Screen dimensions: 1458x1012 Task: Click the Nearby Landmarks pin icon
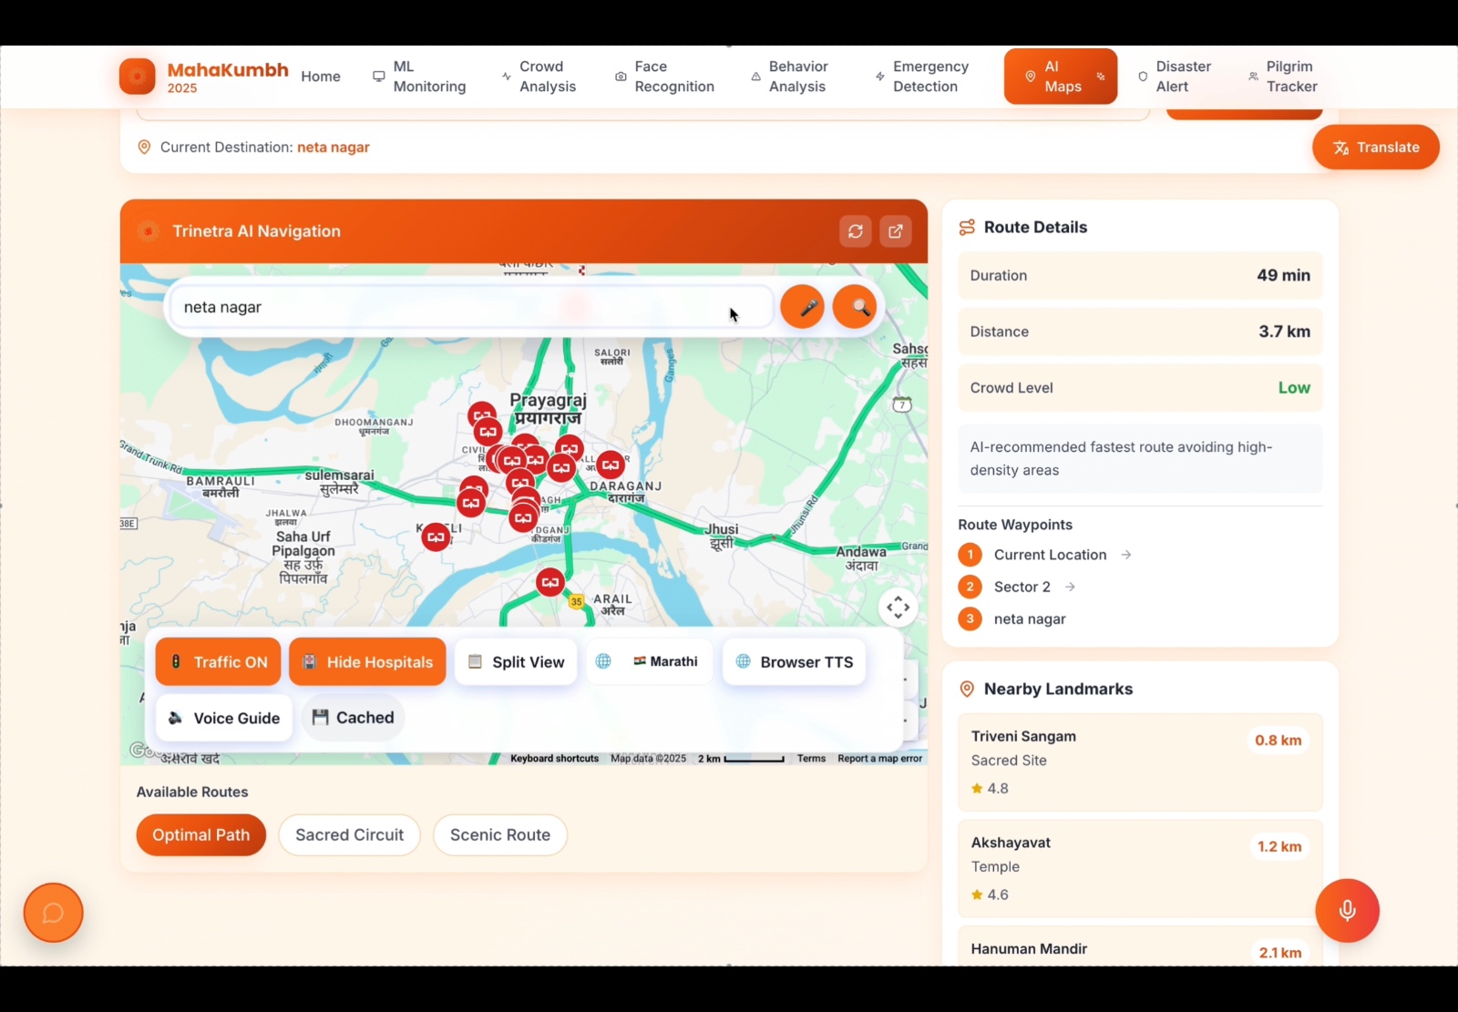pyautogui.click(x=967, y=690)
